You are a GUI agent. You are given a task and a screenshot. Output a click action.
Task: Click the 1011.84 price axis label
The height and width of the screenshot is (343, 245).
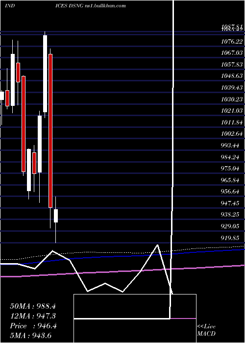point(232,122)
